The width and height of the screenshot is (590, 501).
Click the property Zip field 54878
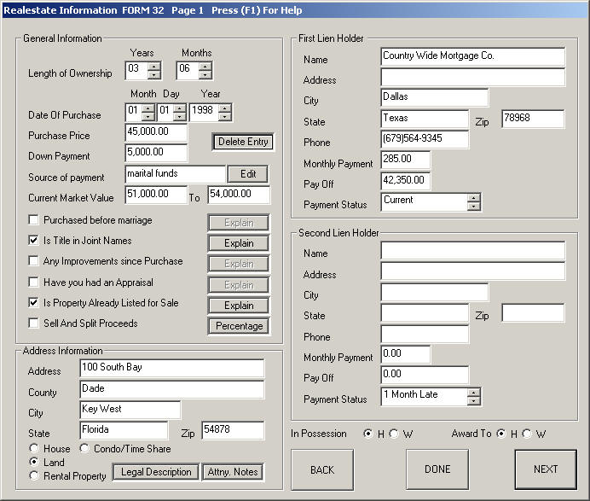(233, 430)
